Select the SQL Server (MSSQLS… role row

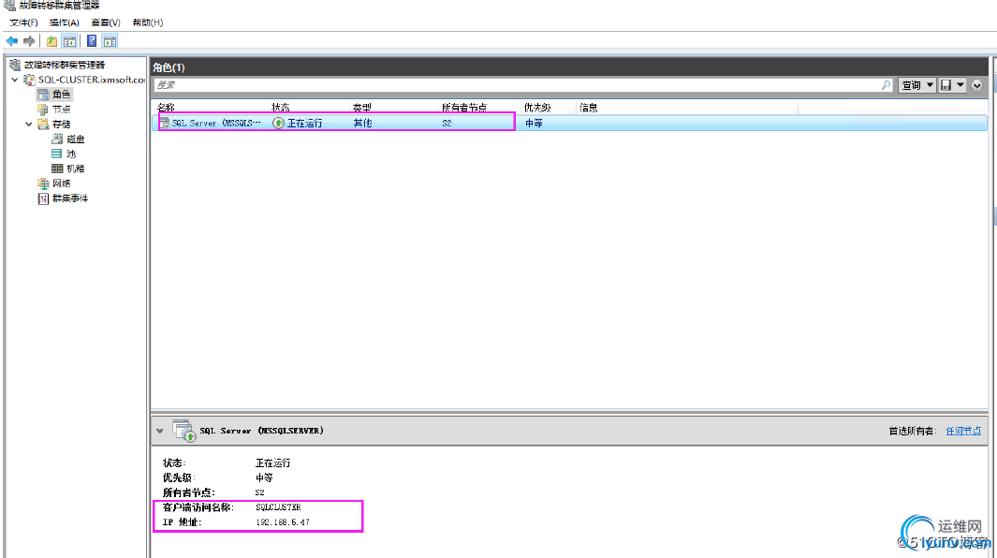(570, 123)
